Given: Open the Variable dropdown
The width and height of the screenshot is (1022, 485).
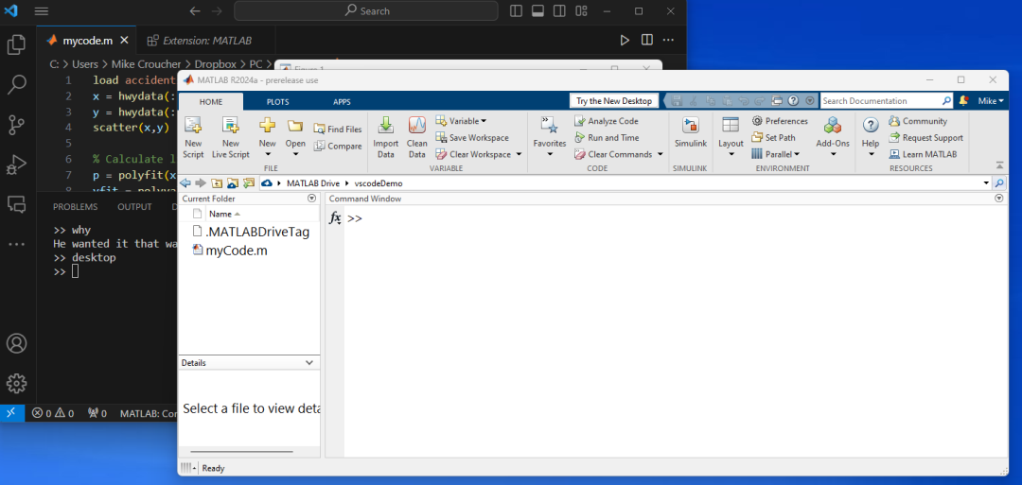Looking at the screenshot, I should click(x=461, y=120).
